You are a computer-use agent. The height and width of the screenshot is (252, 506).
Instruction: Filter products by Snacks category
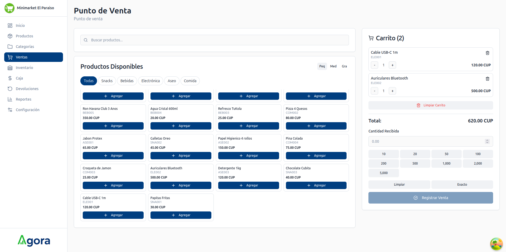click(x=107, y=81)
